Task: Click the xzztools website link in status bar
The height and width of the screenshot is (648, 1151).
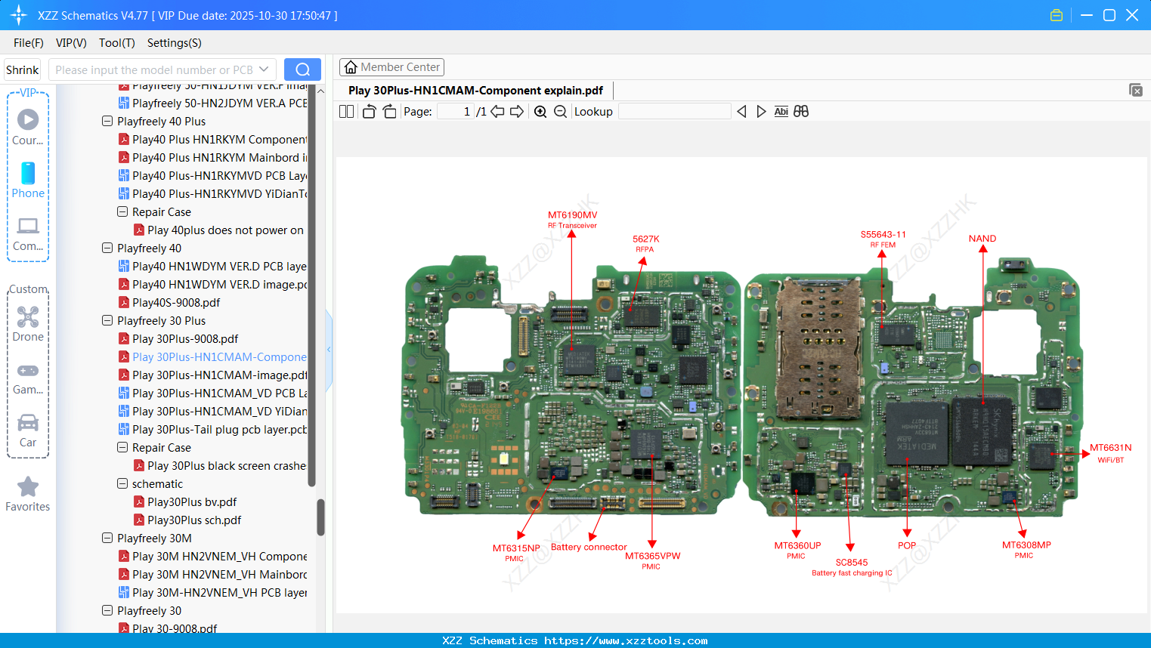Action: (x=626, y=640)
